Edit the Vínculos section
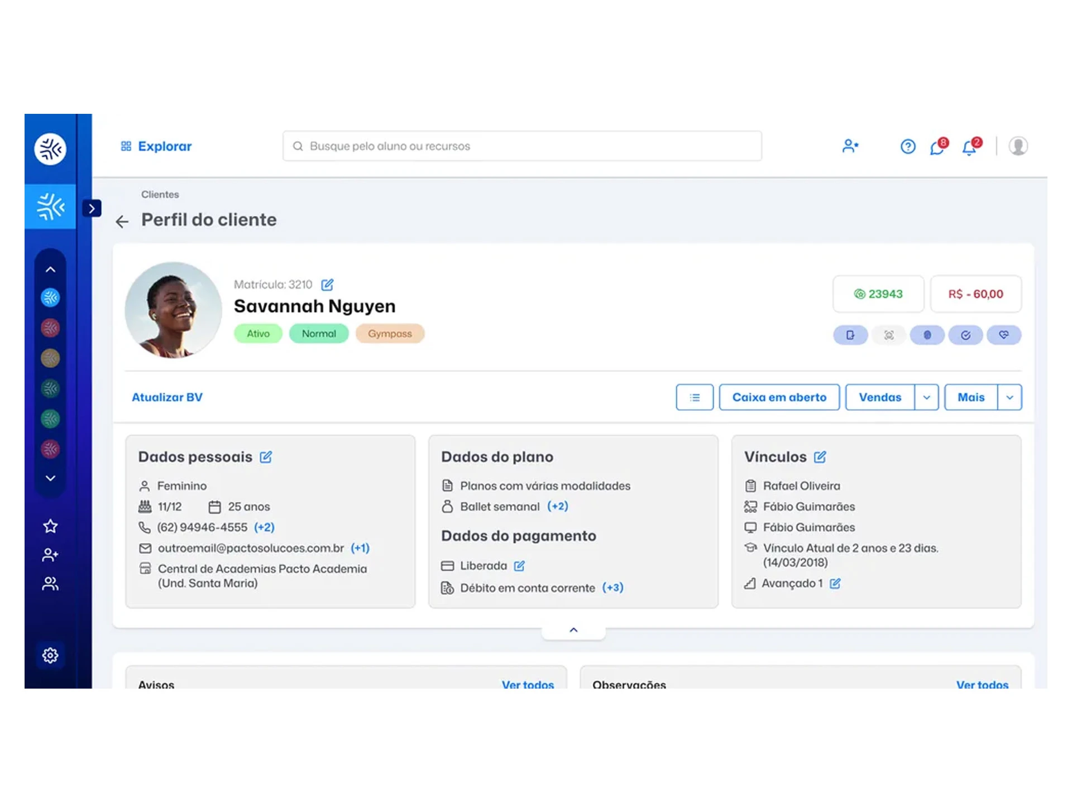The image size is (1072, 803). [x=820, y=457]
